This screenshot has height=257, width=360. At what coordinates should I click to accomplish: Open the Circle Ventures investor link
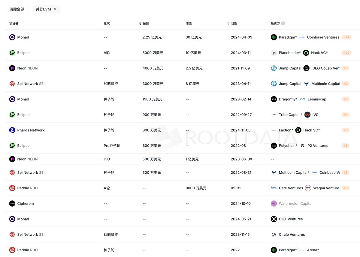[x=292, y=235]
